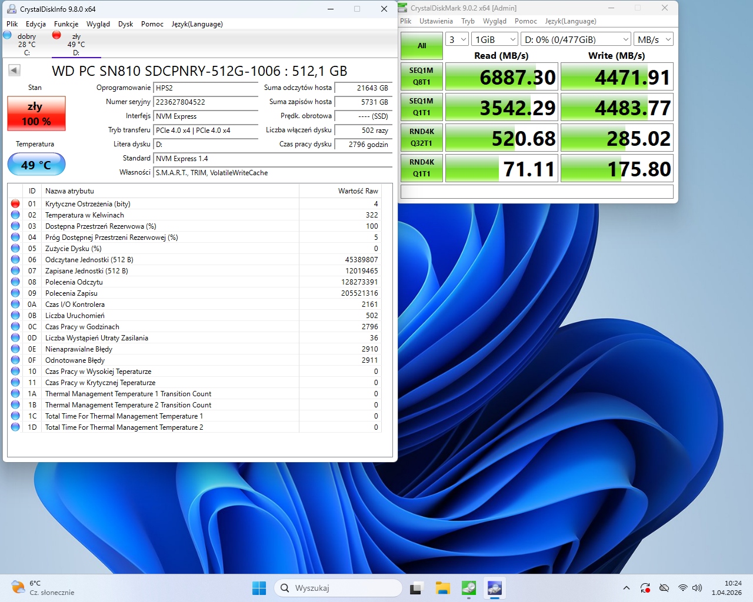Open the MB/s unit dropdown
The image size is (753, 602).
click(x=654, y=39)
